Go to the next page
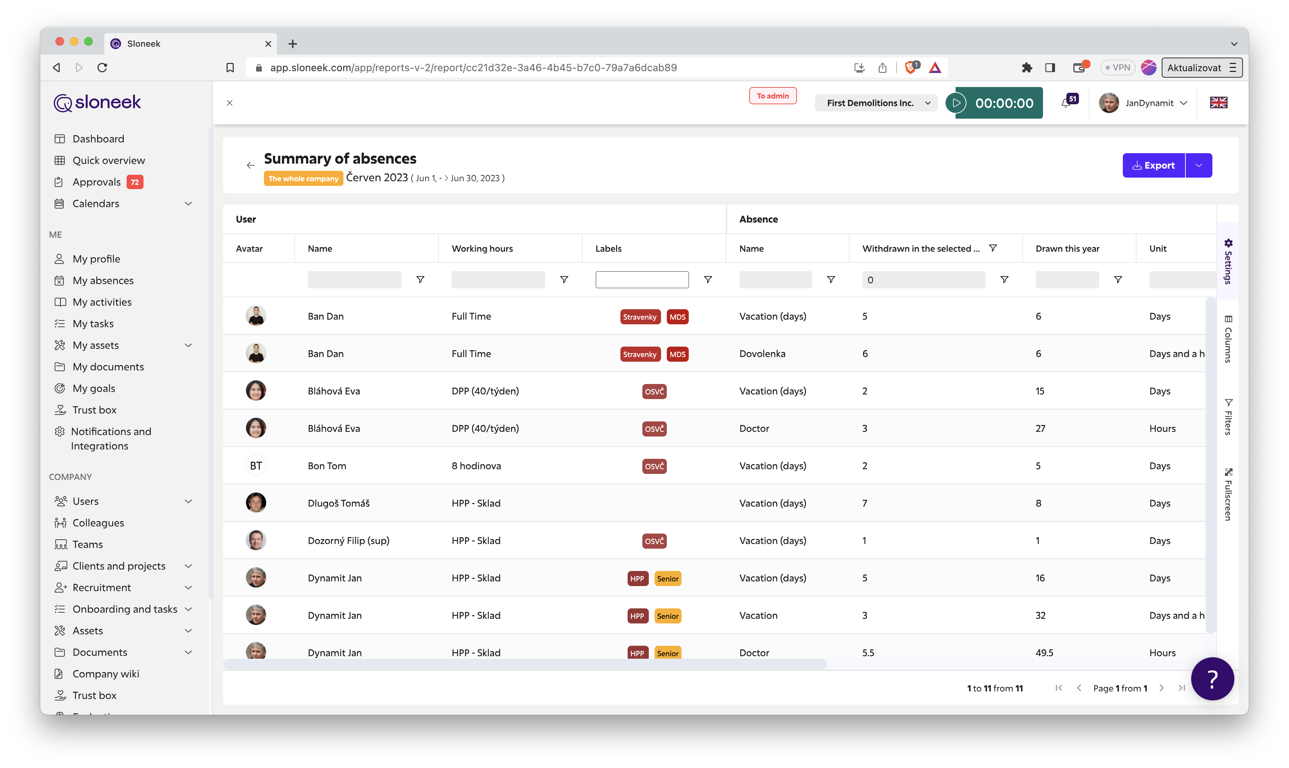Image resolution: width=1289 pixels, height=768 pixels. 1161,688
